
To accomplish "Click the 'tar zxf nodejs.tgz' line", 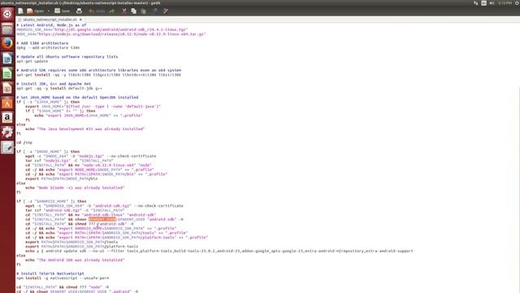I will pos(69,161).
